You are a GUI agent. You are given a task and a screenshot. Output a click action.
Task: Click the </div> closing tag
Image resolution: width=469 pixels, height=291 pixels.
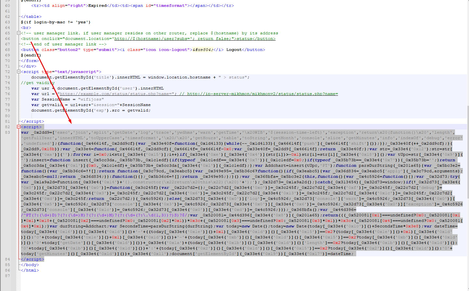pyautogui.click(x=29, y=66)
